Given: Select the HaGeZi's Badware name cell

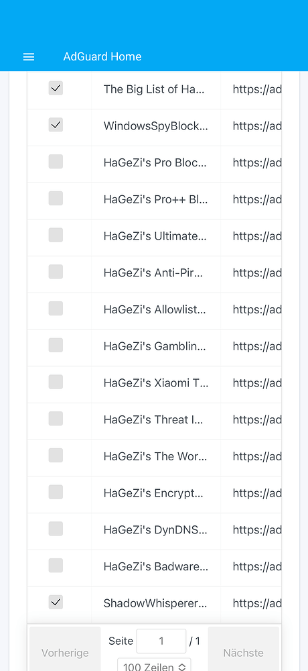Looking at the screenshot, I should pos(156,567).
